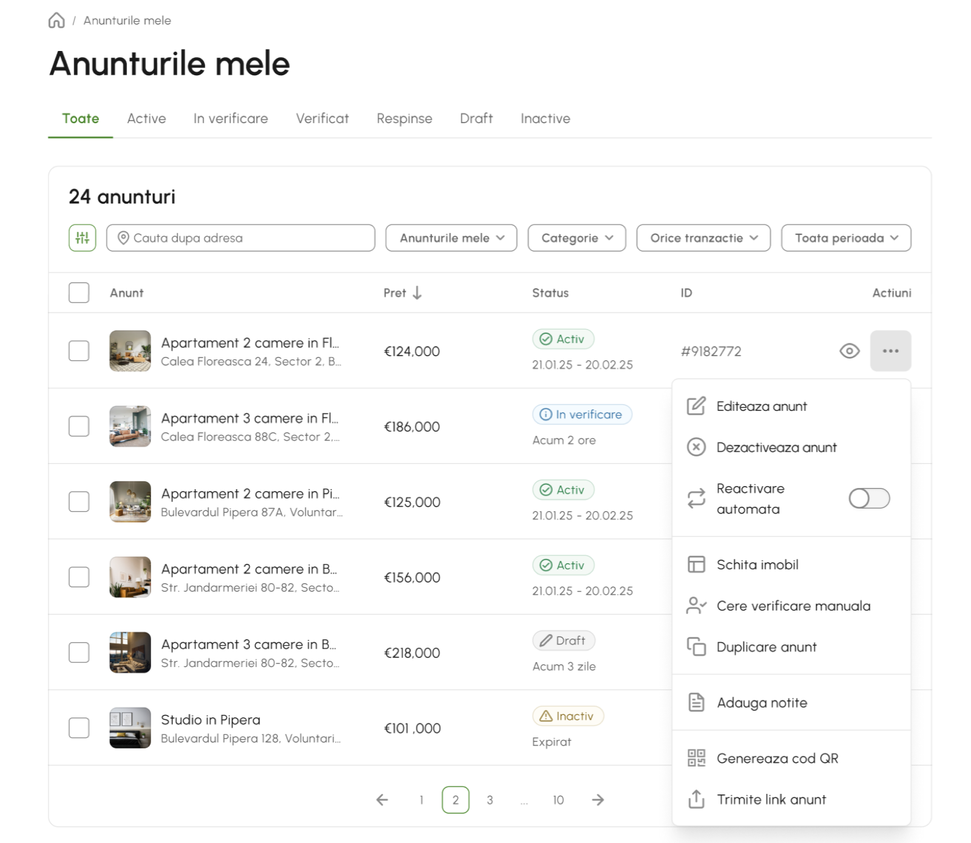
Task: Click the eye icon for listing #9182772
Action: pos(850,351)
